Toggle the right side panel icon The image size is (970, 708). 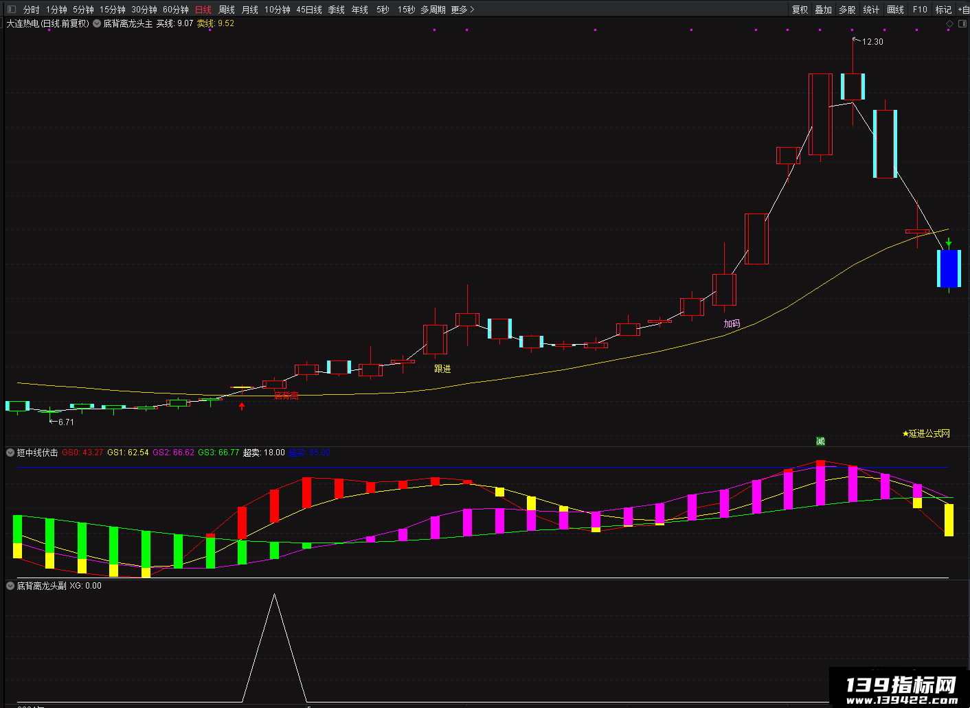(x=962, y=23)
